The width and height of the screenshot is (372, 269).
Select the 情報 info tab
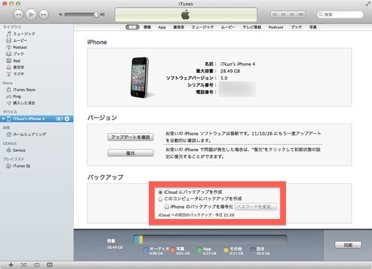pyautogui.click(x=147, y=27)
